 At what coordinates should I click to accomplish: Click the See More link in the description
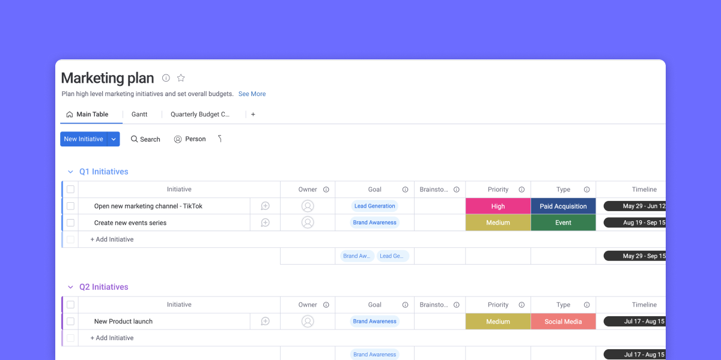pyautogui.click(x=252, y=94)
